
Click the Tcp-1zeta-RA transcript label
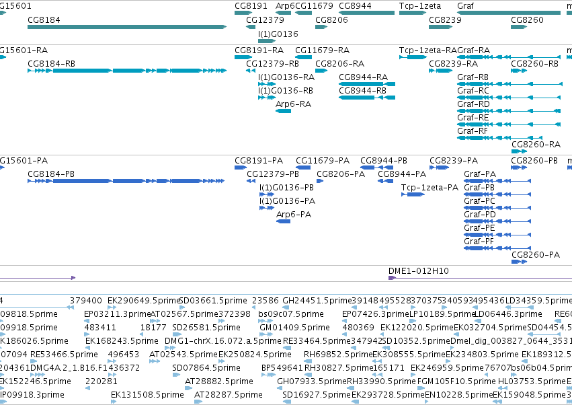pyautogui.click(x=428, y=50)
